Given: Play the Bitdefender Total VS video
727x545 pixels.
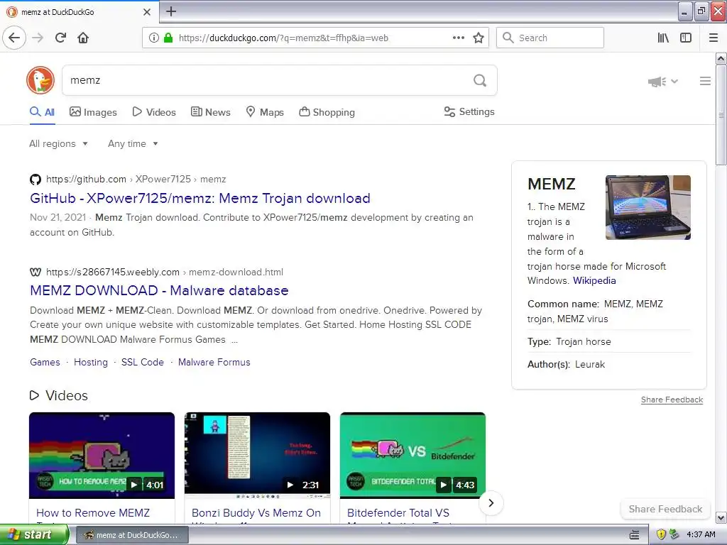Looking at the screenshot, I should pyautogui.click(x=443, y=485).
